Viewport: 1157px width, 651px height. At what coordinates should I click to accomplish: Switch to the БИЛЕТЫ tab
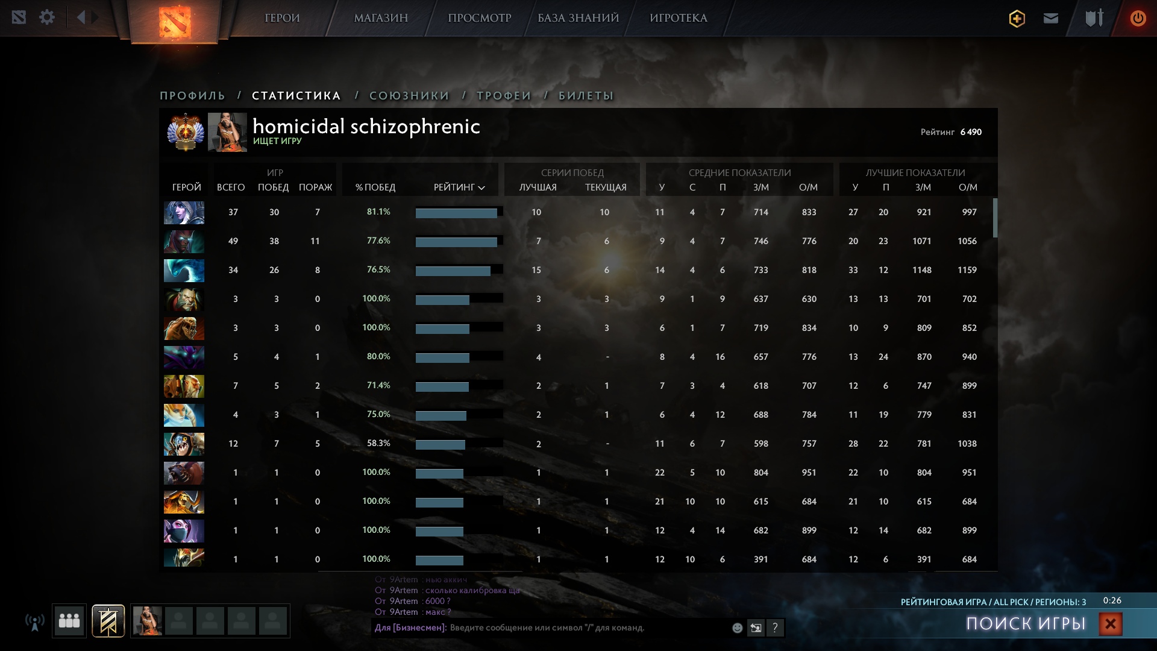[x=586, y=96]
